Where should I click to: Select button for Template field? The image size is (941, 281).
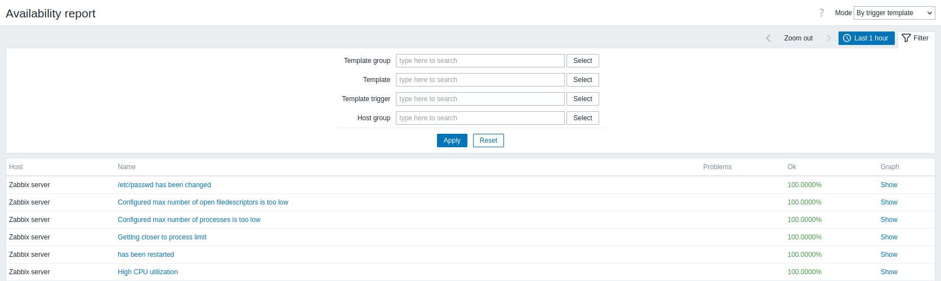[x=582, y=80]
